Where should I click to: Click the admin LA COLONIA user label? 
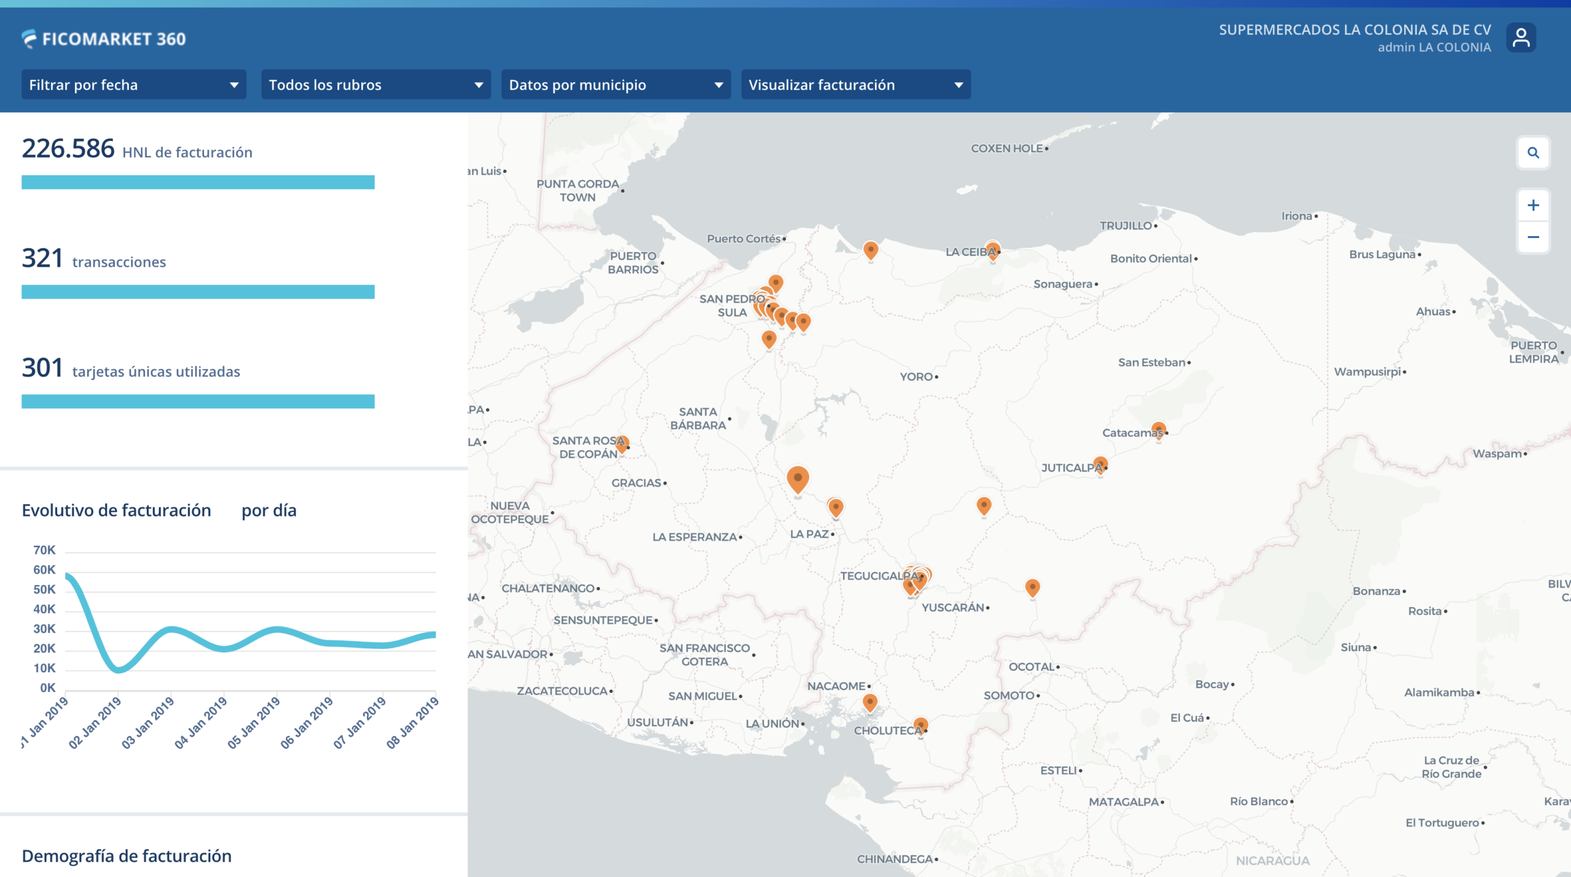[1434, 47]
